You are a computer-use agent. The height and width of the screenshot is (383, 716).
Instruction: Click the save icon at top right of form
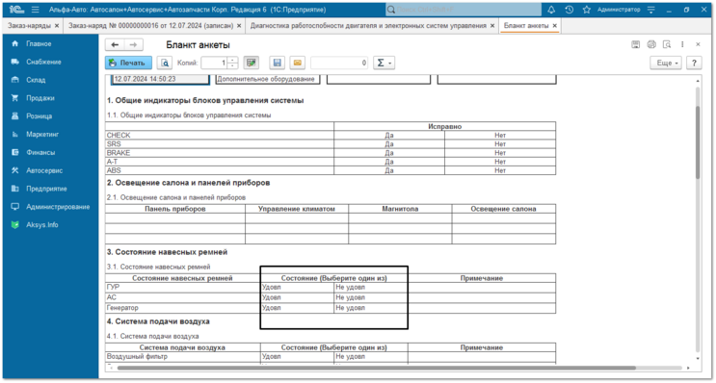(636, 44)
